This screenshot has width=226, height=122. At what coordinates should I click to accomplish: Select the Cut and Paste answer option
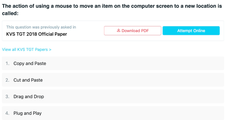pyautogui.click(x=113, y=80)
